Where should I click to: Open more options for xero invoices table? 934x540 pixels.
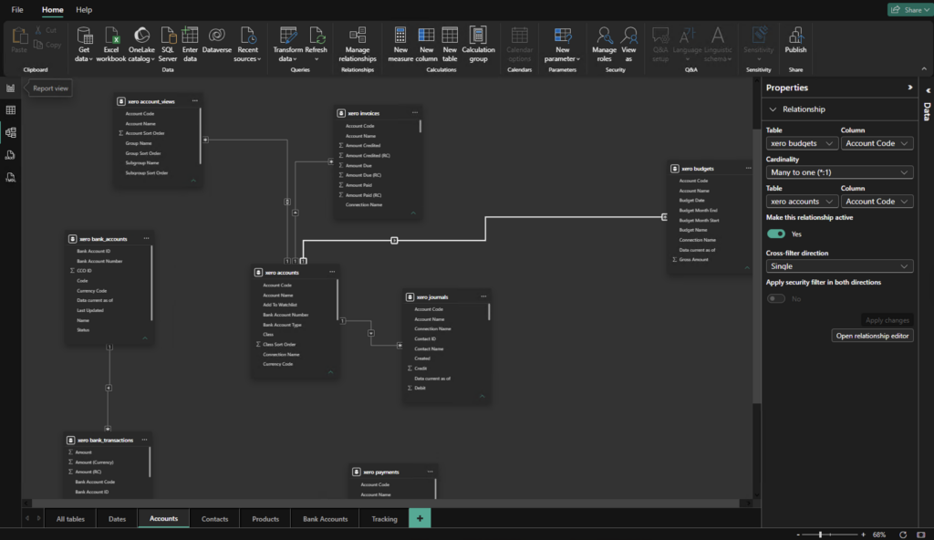415,112
